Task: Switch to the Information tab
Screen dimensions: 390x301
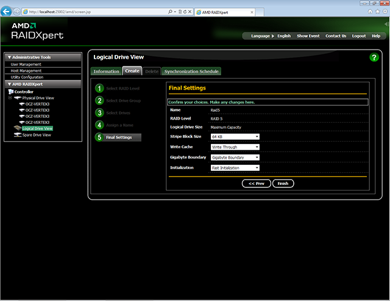Action: coord(106,71)
